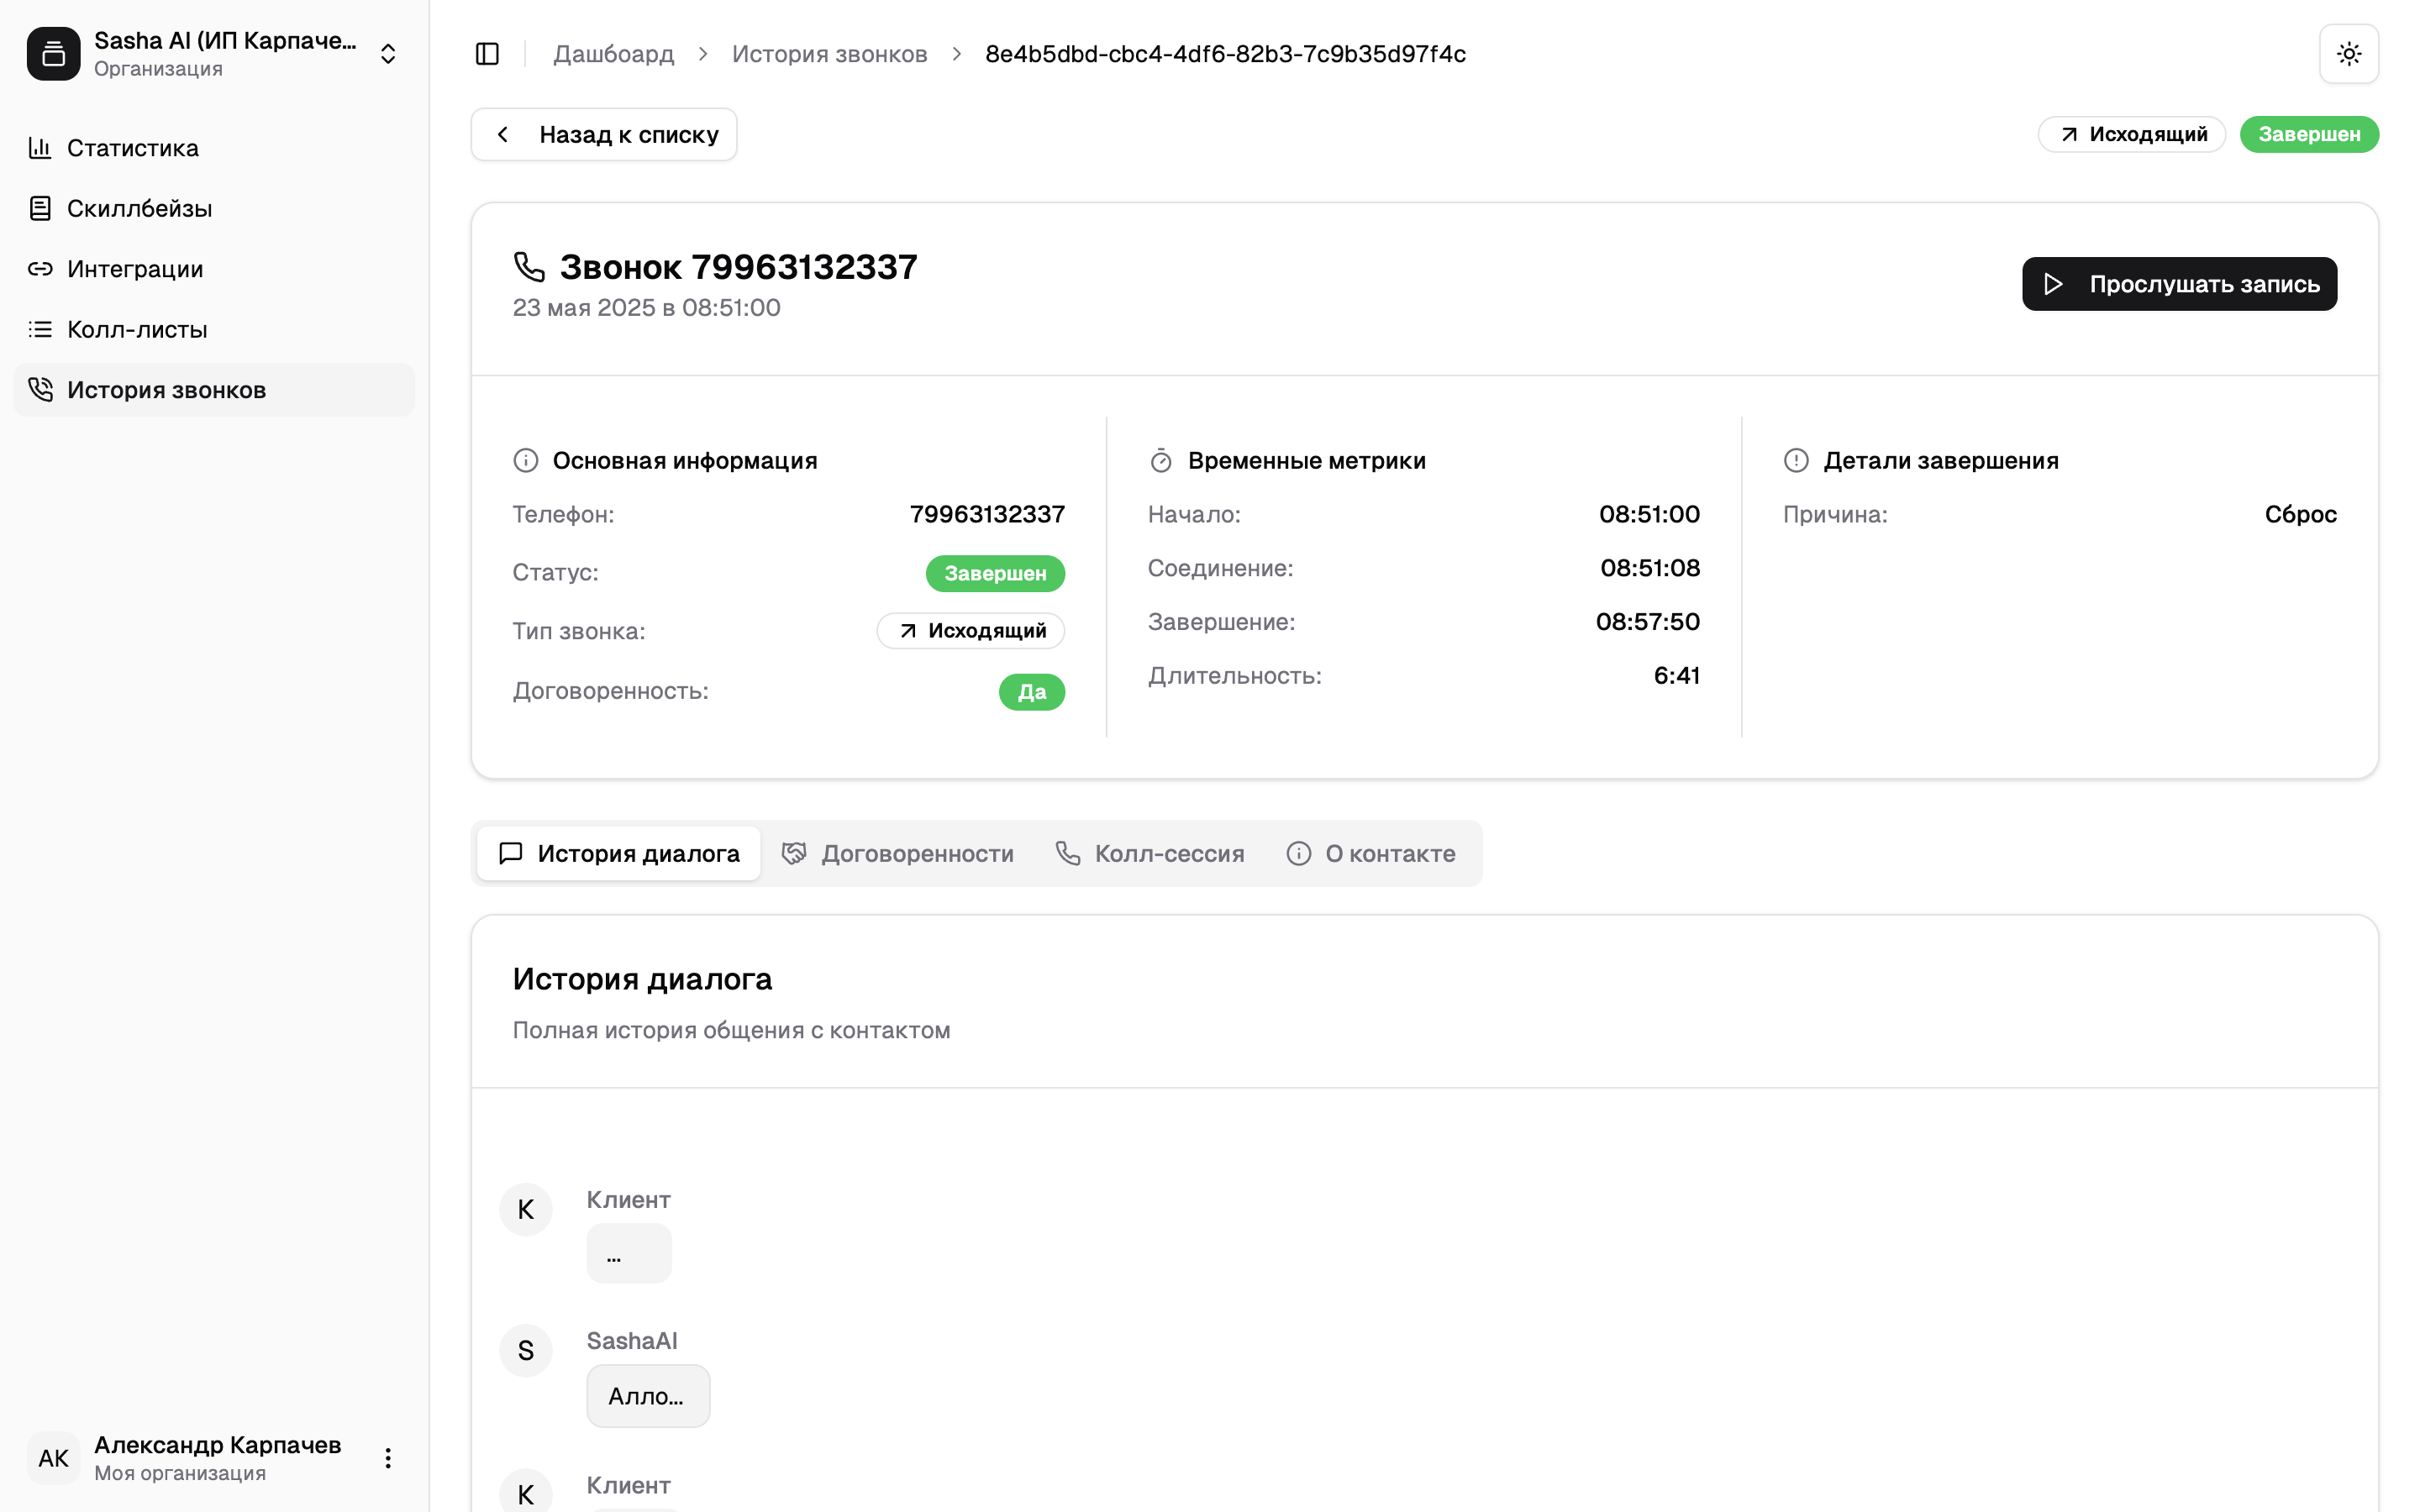Image resolution: width=2420 pixels, height=1512 pixels.
Task: Select the История диалога tab
Action: (619, 853)
